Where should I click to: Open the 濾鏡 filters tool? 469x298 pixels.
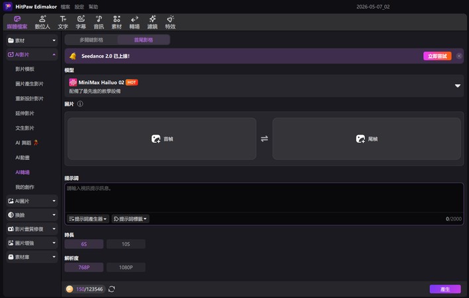pos(153,23)
